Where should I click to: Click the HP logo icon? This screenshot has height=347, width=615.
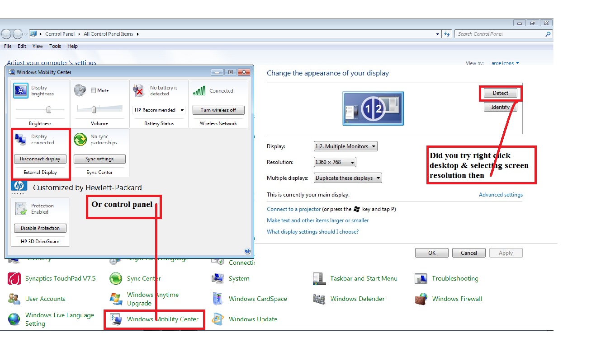click(19, 187)
